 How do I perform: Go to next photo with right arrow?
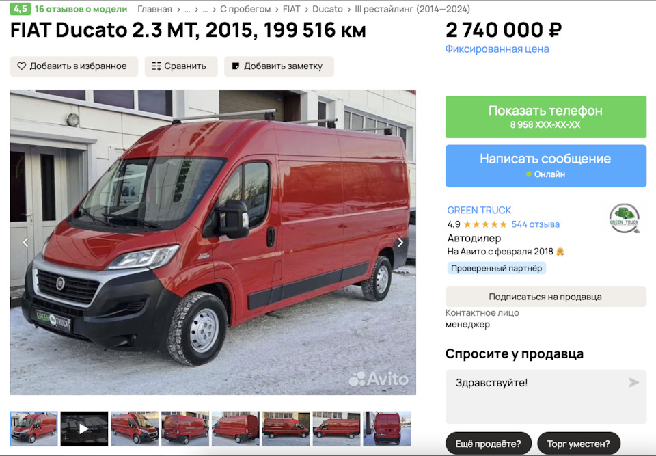[x=400, y=242]
